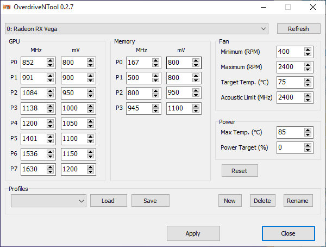The image size is (326, 247).
Task: Minimize the OverdriveNTool window
Action: coord(264,7)
